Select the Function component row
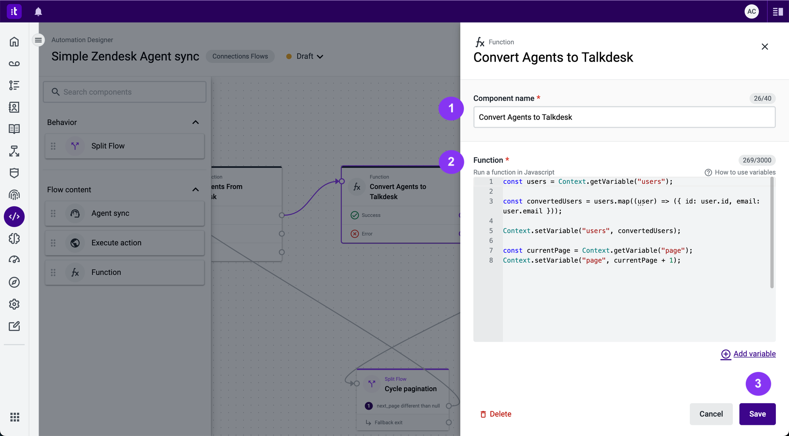 pos(125,272)
